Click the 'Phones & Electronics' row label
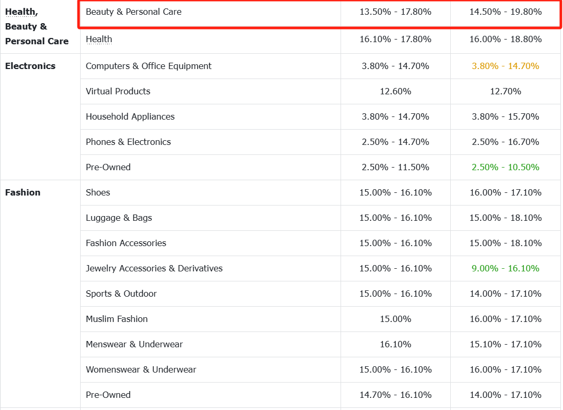The width and height of the screenshot is (563, 410). (128, 142)
